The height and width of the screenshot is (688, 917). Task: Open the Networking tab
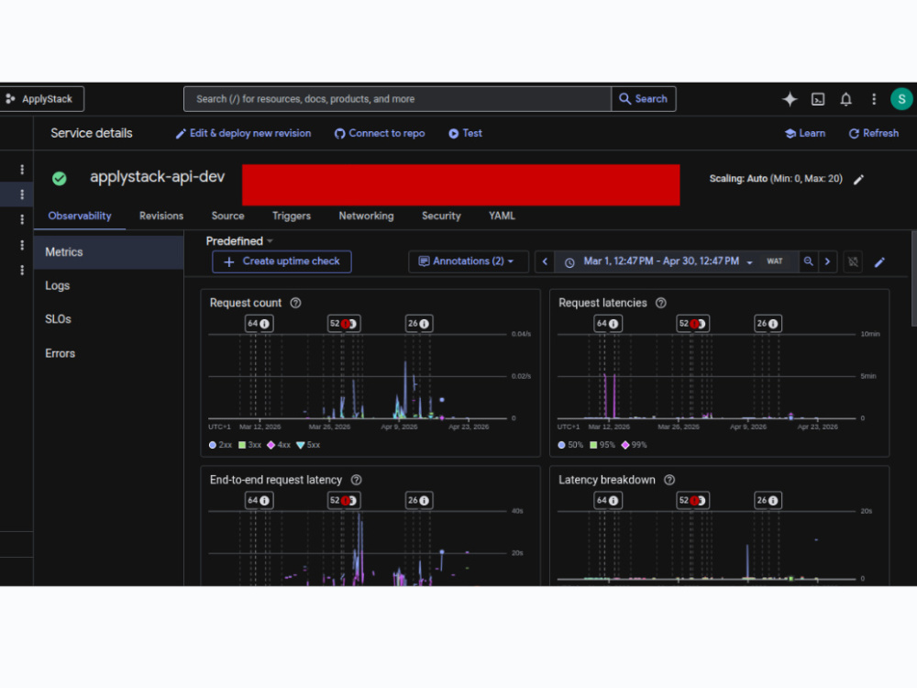click(366, 216)
